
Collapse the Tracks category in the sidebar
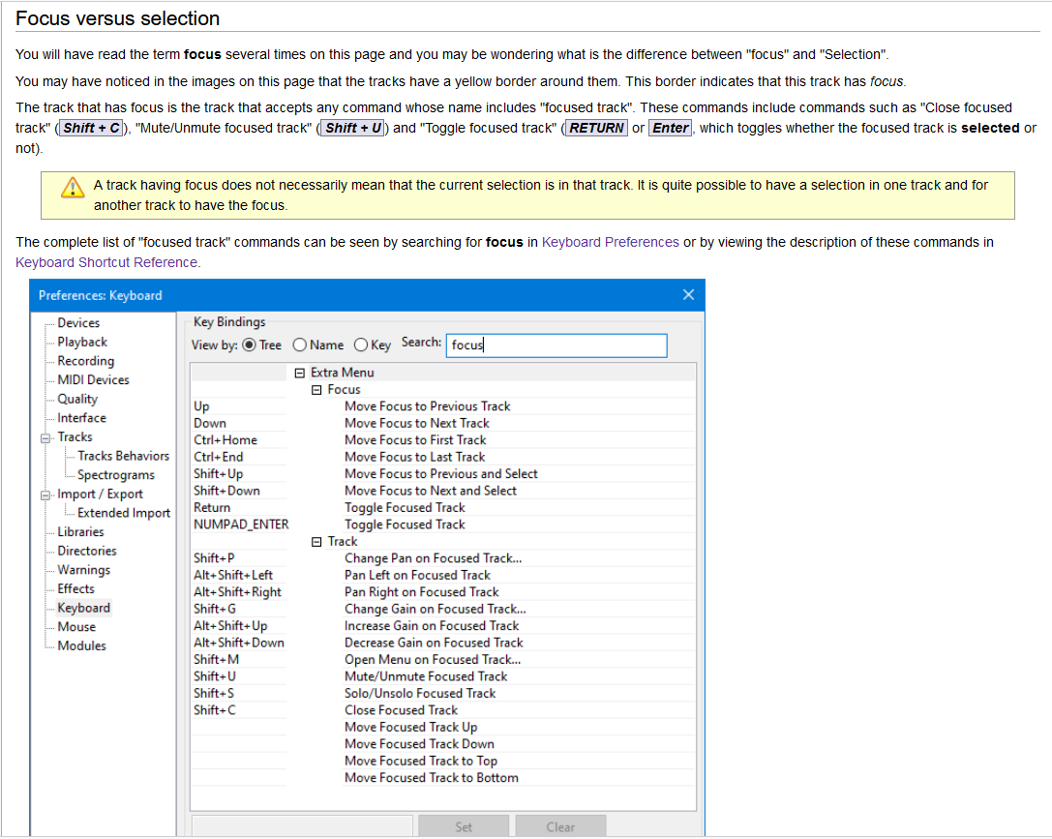click(45, 436)
